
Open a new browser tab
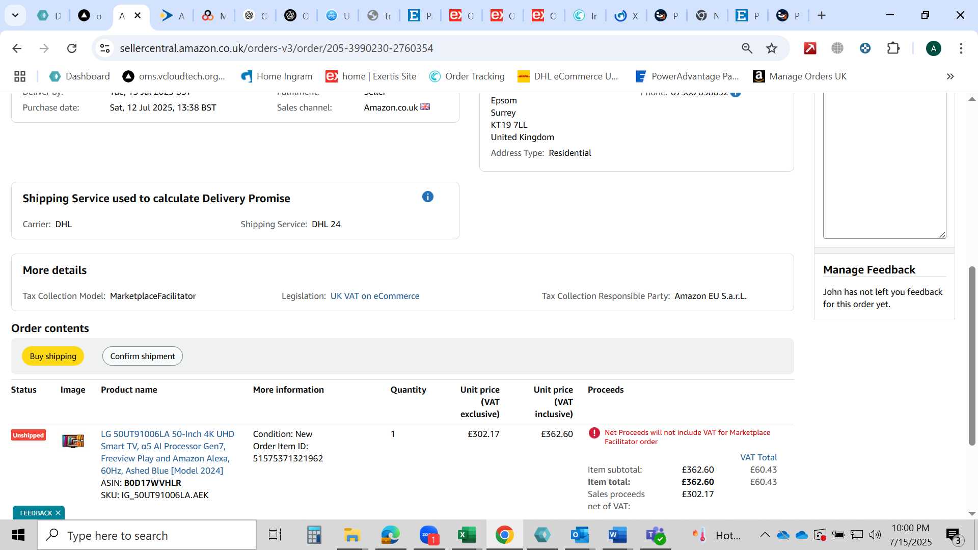(822, 16)
